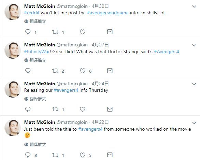Like the April 22 avengers4 title tweet
The image size is (200, 160).
tap(83, 155)
